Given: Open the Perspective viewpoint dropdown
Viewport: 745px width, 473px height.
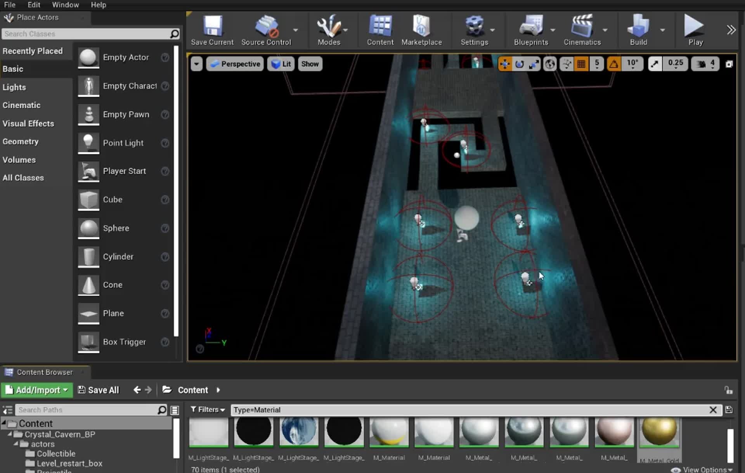Looking at the screenshot, I should (x=235, y=64).
